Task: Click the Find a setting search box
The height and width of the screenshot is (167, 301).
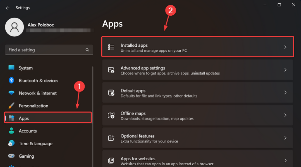Action: 49,50
